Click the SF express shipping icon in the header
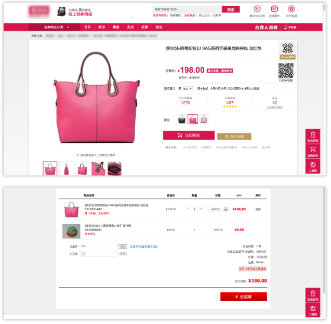The width and height of the screenshot is (331, 324). coord(274,9)
